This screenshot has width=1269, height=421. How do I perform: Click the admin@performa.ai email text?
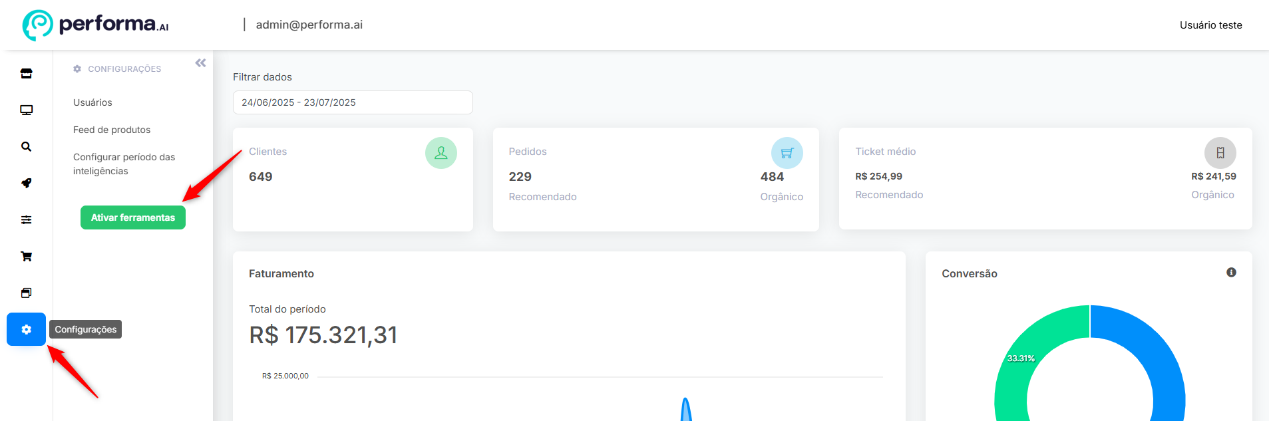[309, 25]
